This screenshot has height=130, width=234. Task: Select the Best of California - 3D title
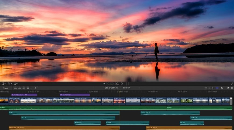coord(24,95)
